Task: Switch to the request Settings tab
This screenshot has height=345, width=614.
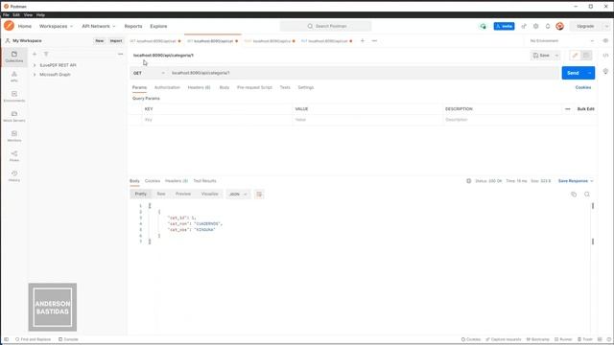Action: [x=305, y=87]
